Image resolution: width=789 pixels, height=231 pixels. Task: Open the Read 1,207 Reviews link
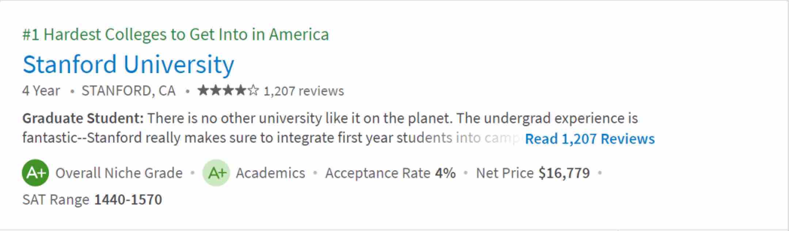tap(590, 139)
